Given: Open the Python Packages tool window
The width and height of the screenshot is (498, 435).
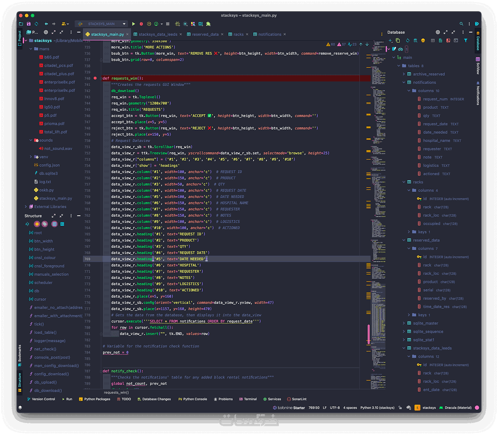Looking at the screenshot, I should click(x=95, y=399).
